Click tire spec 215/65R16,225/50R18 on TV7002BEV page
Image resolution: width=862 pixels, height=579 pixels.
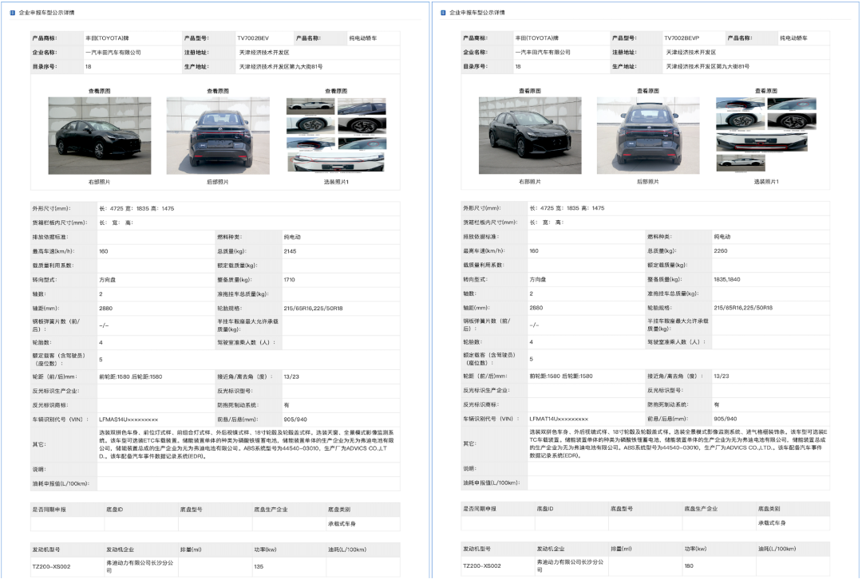(314, 309)
